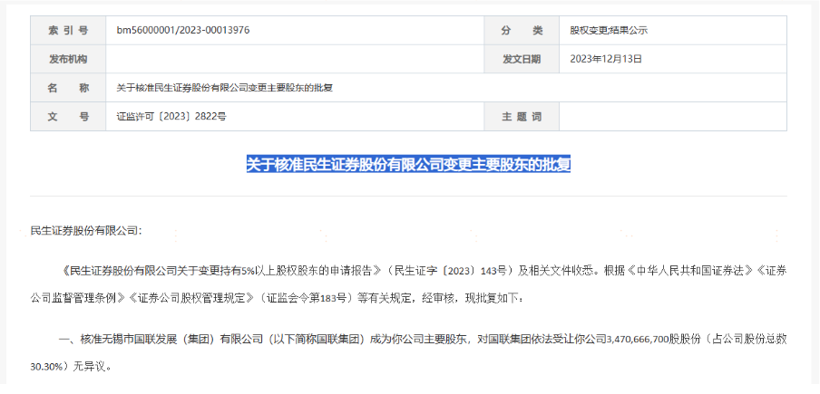Click the highlighted title 关于核准民生证券股份有限公司变更主要股东的批复
The image size is (820, 394).
pyautogui.click(x=408, y=164)
